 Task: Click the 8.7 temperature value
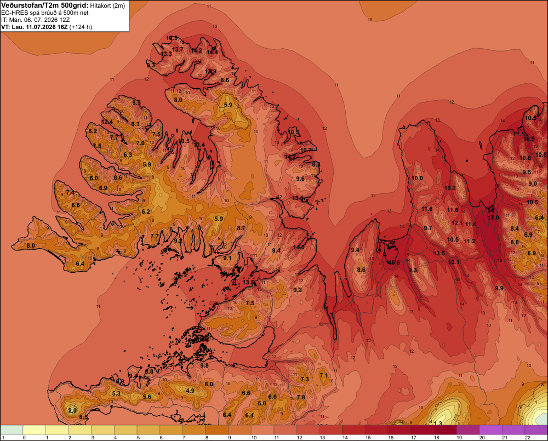(x=241, y=228)
